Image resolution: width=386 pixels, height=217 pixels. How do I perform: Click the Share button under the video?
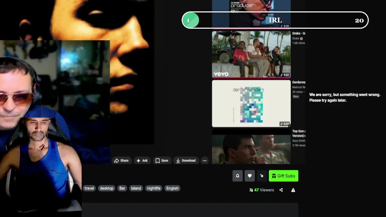pos(121,161)
